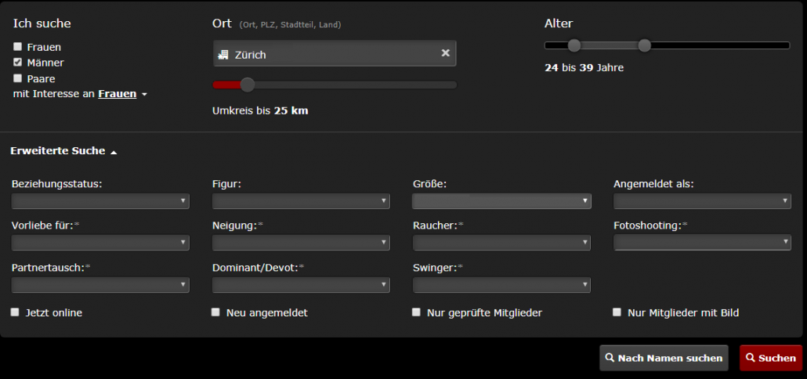The height and width of the screenshot is (379, 807).
Task: Open the Beziehungsstatus dropdown
Action: [100, 200]
